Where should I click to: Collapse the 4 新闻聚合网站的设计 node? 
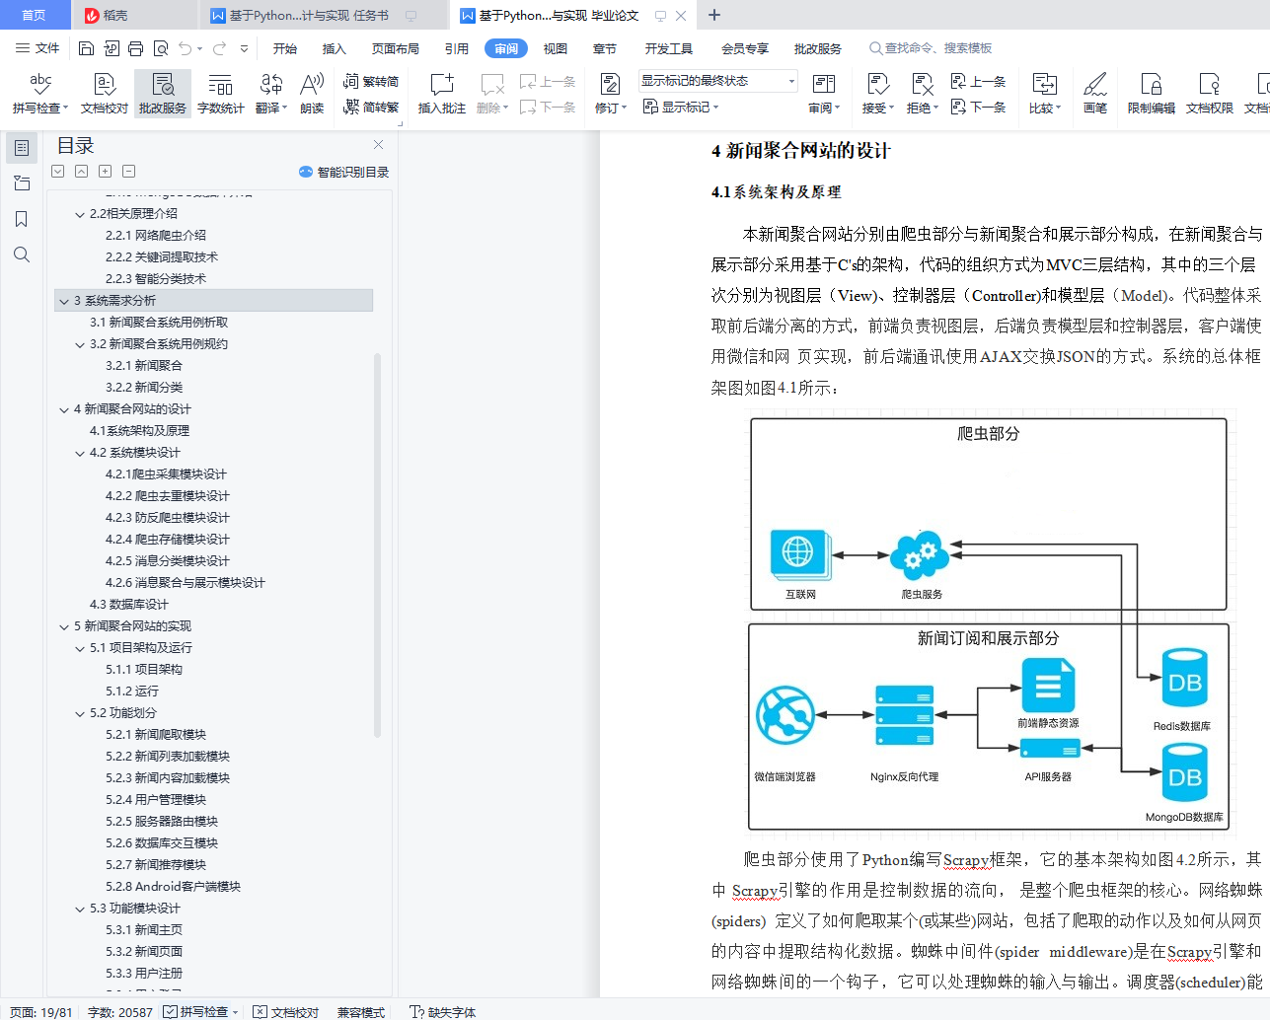[65, 409]
